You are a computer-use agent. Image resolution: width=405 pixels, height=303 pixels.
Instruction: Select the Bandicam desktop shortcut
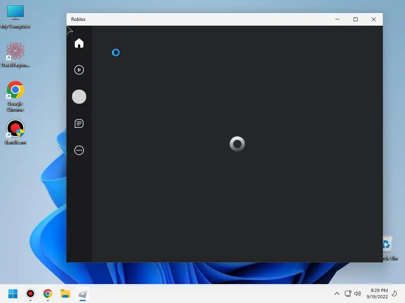tap(15, 132)
